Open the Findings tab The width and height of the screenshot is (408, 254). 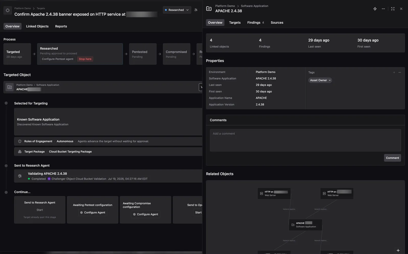[x=256, y=22]
